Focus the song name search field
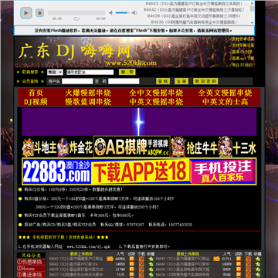The width and height of the screenshot is (278, 278). pyautogui.click(x=90, y=73)
